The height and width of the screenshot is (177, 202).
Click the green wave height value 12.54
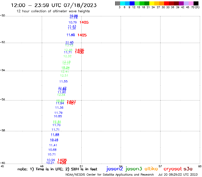pos(61,95)
